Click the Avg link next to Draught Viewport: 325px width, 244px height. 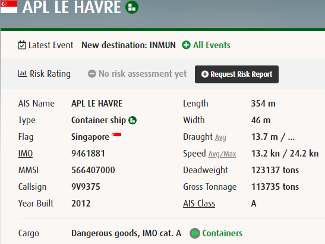(x=220, y=137)
